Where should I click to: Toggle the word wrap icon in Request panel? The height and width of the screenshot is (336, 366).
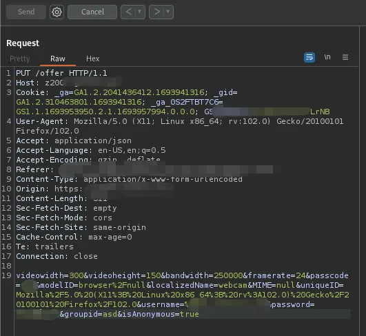point(309,57)
